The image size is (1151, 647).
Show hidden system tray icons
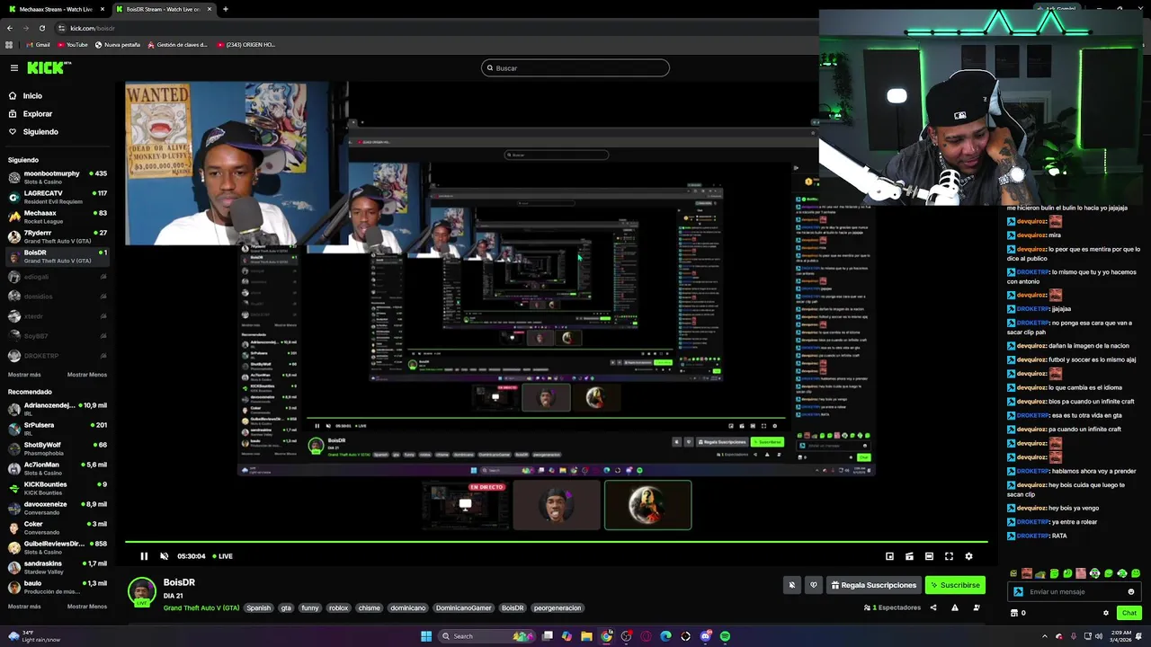tap(1045, 636)
